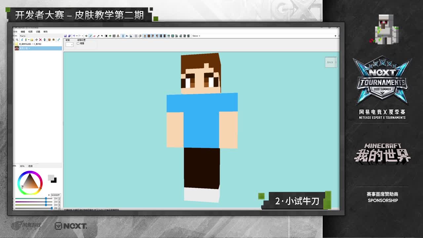Open the brush size dropdown
This screenshot has height=238, width=423.
(69, 44)
